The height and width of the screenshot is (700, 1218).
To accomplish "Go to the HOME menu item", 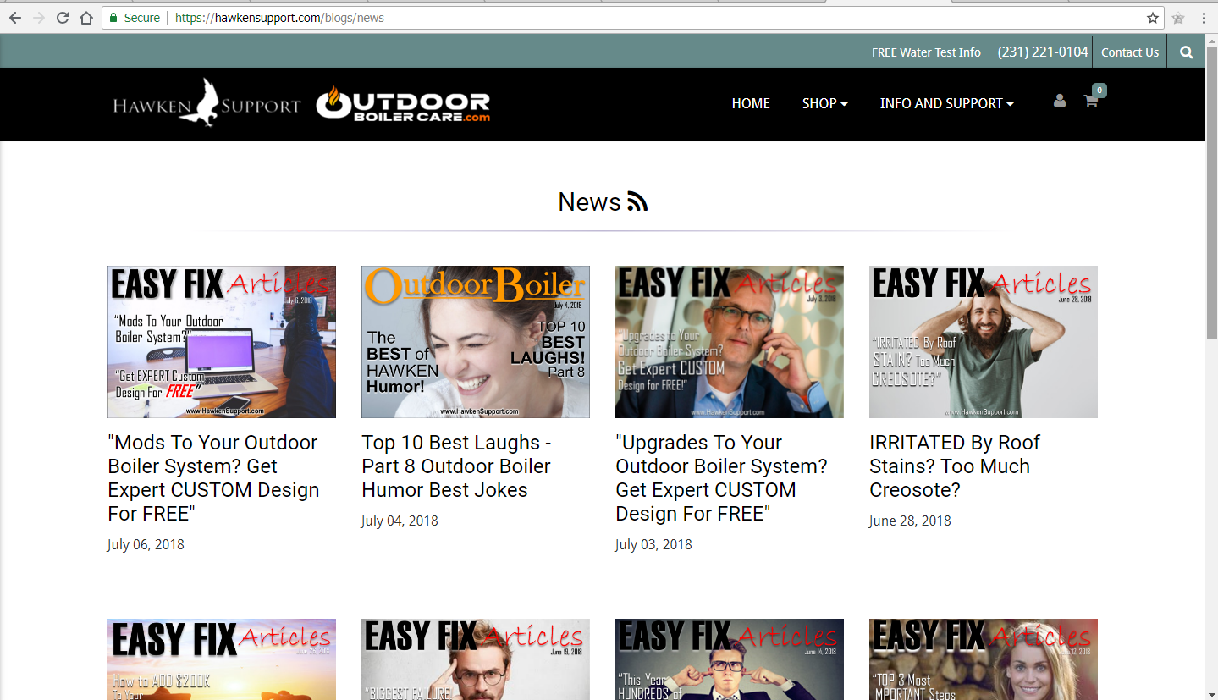I will 751,103.
